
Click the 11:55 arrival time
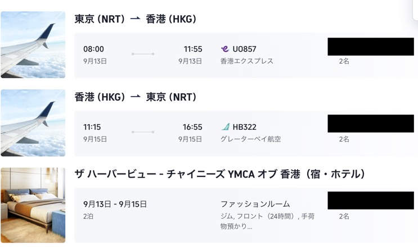(192, 49)
